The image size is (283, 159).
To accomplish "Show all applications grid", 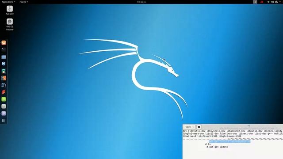I will [x=4, y=121].
